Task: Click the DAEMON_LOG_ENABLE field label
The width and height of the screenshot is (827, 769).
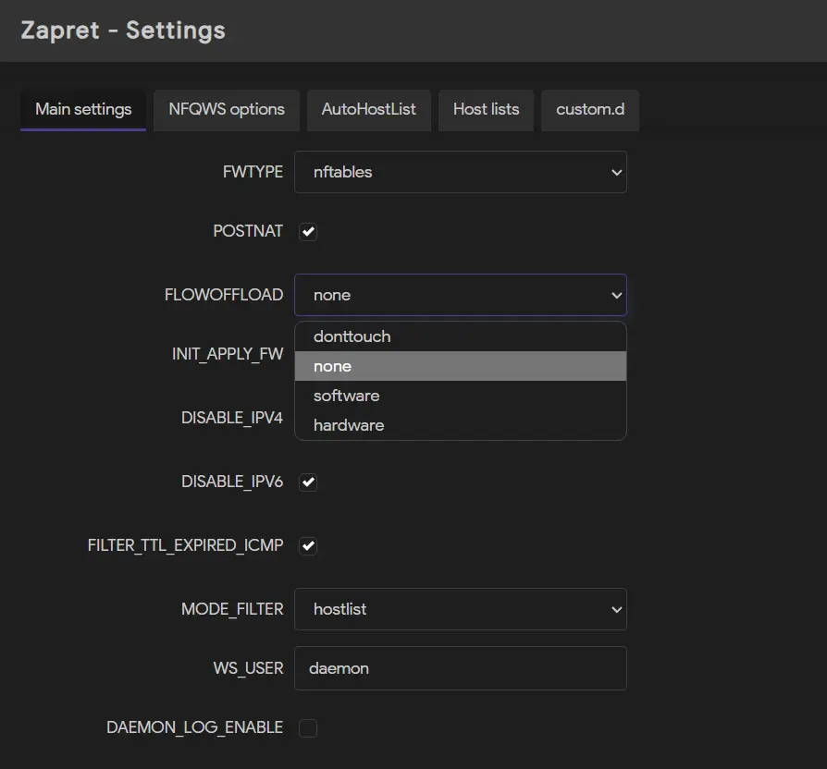Action: pyautogui.click(x=194, y=727)
